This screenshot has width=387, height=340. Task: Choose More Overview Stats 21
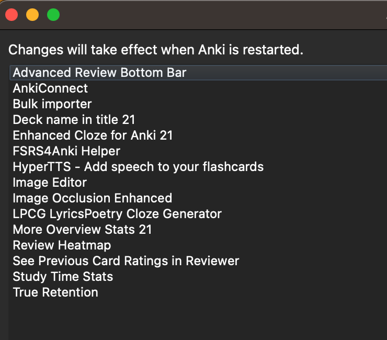pos(82,230)
